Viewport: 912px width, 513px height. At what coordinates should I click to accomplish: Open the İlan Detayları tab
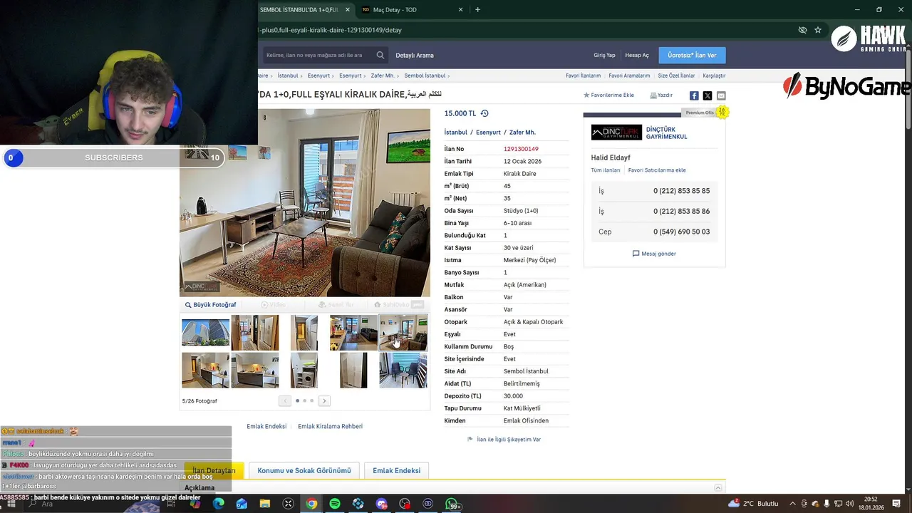(214, 471)
